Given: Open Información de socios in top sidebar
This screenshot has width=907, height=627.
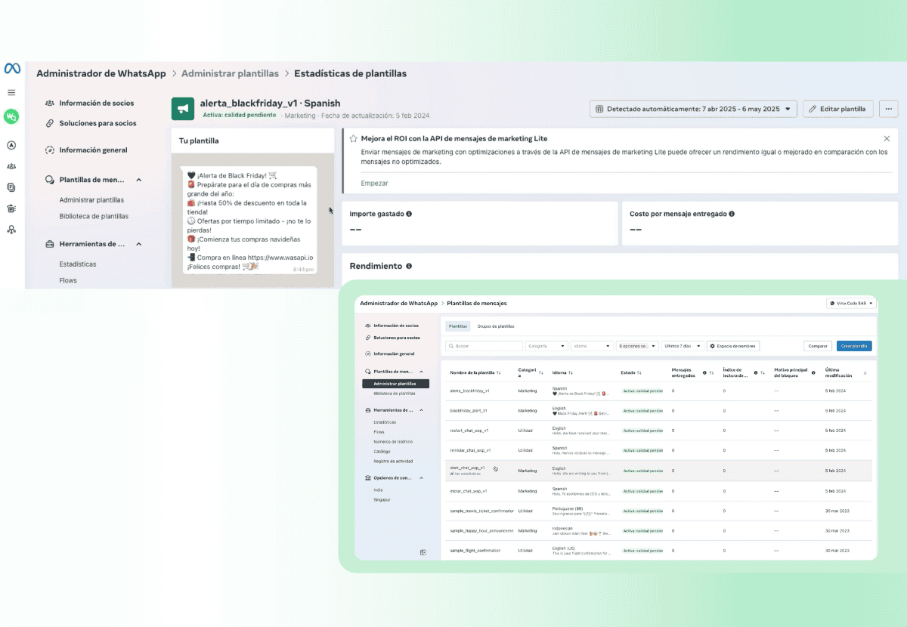Looking at the screenshot, I should coord(96,103).
